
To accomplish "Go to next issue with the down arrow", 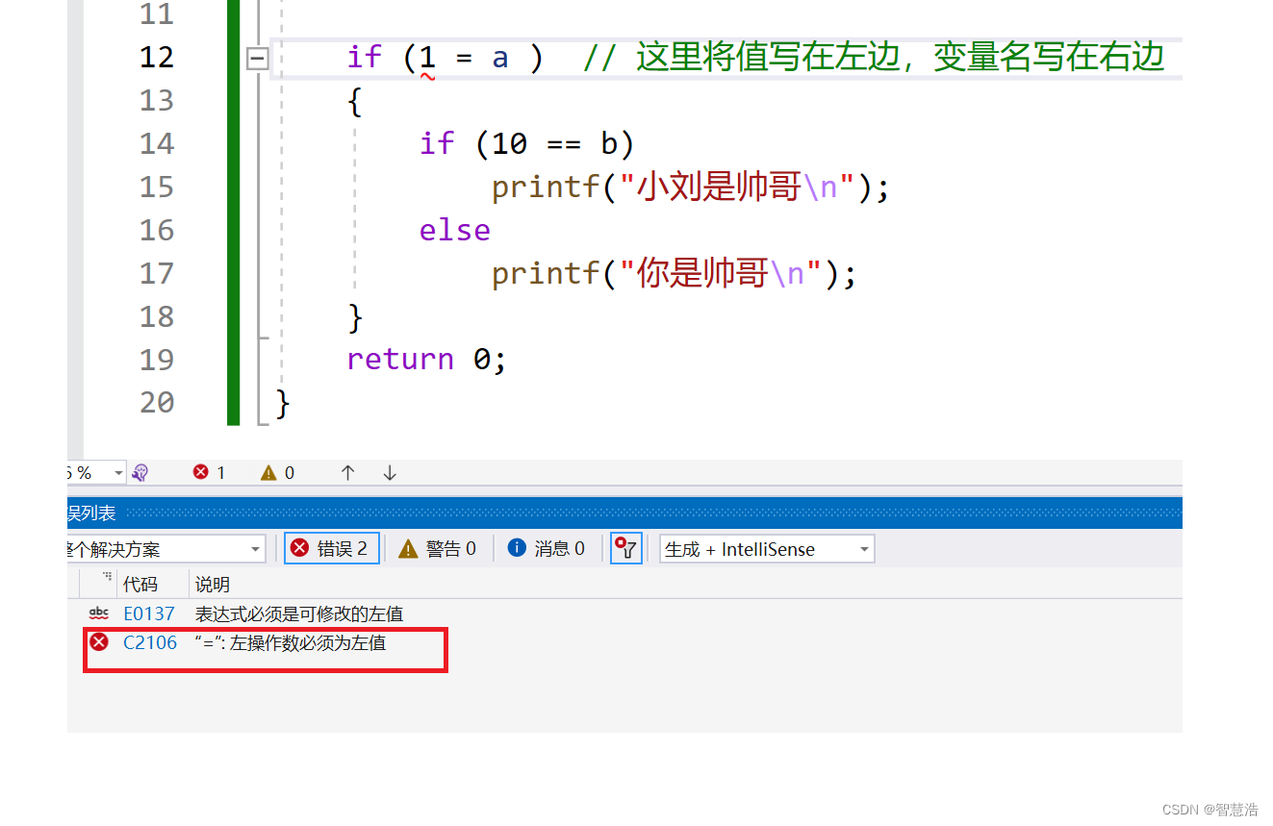I will click(390, 472).
